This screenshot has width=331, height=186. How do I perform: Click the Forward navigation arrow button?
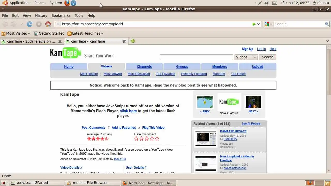(x=13, y=24)
